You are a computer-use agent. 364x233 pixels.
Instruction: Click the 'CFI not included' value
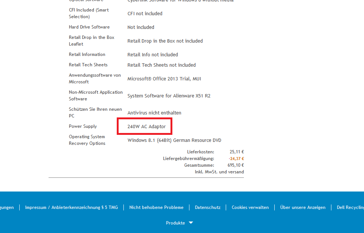tap(145, 13)
